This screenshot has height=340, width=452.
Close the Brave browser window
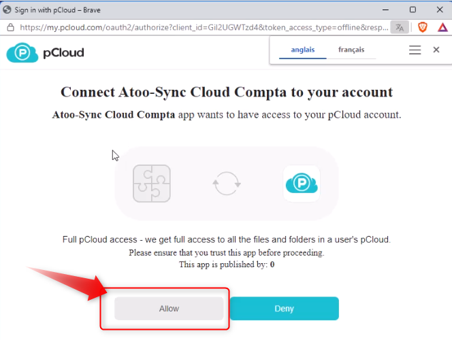click(x=440, y=10)
